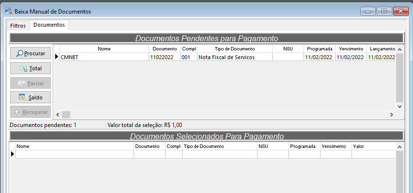Click Compl header in selected documents grid
The image size is (413, 193).
[x=174, y=146]
